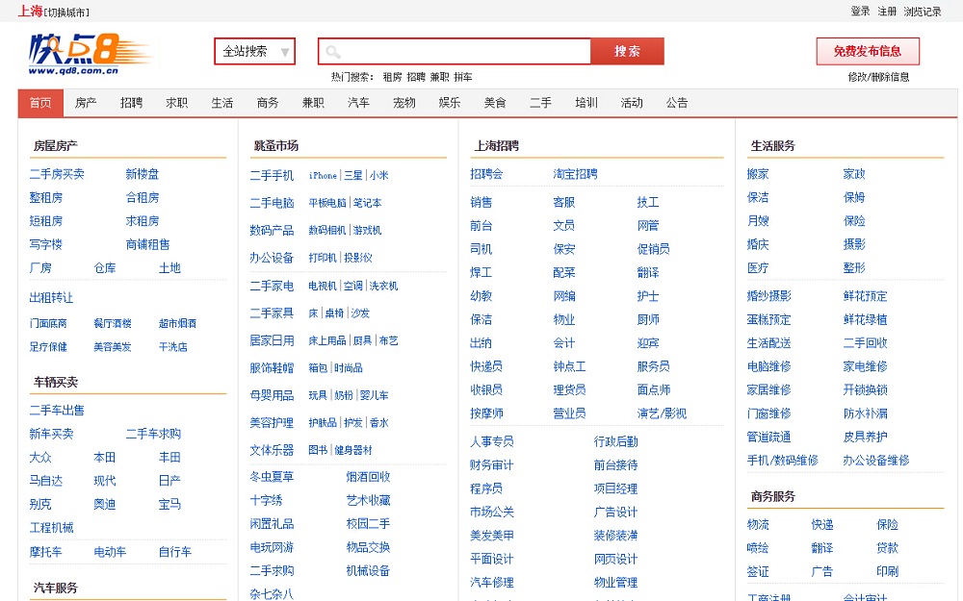
Task: Go to the 招聘 navigation tab
Action: [131, 103]
